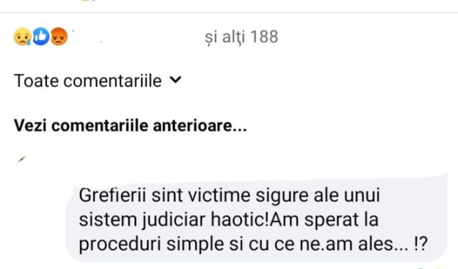458x269 pixels.
Task: Click the angry red face reaction emoji
Action: 59,36
